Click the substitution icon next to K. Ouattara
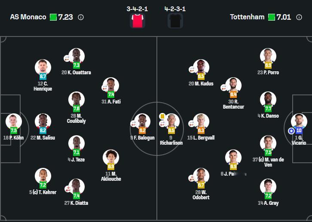This screenshot has width=312, height=222. 67,58
